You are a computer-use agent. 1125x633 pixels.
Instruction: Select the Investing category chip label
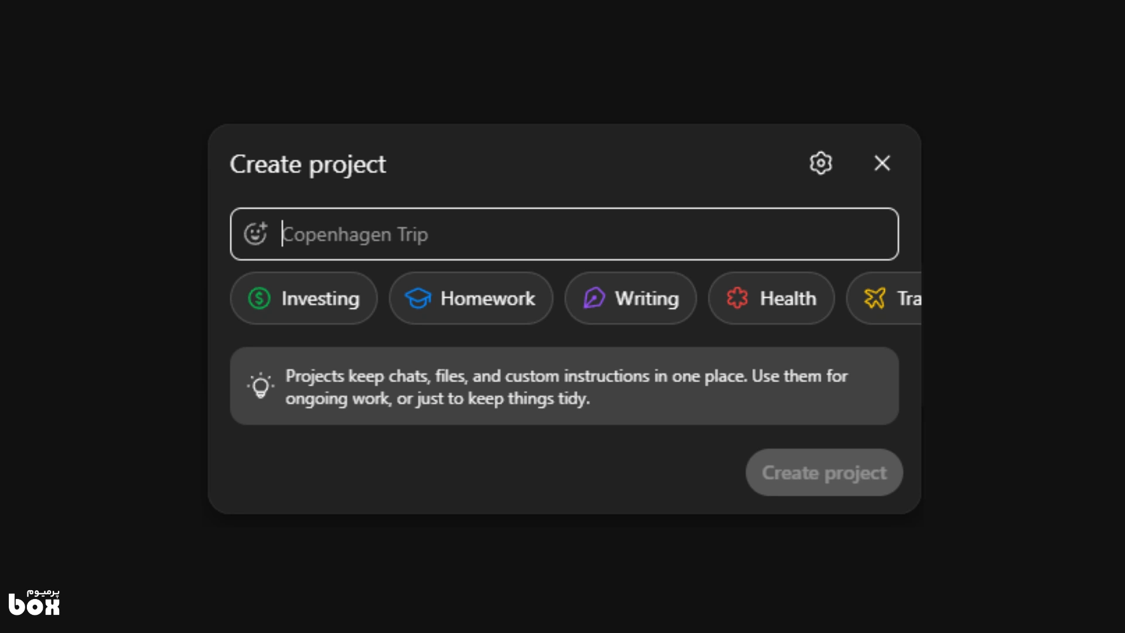(x=320, y=298)
